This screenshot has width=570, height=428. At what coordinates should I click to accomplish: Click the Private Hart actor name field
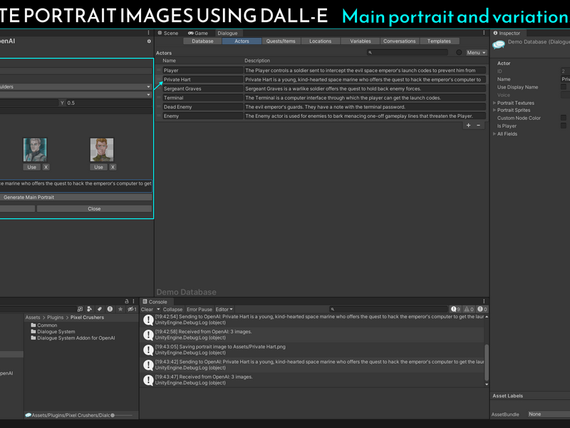203,79
